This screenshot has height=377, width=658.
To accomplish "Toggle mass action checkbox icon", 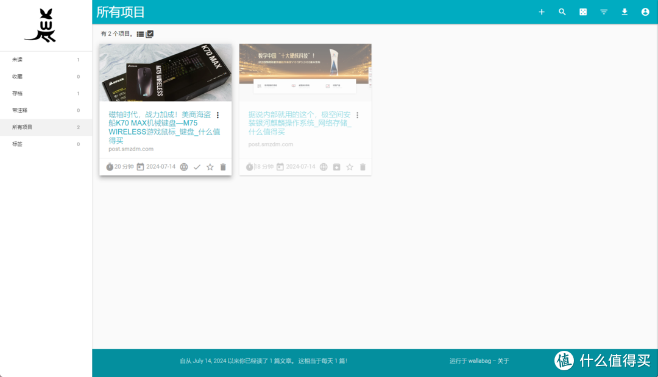I will [x=150, y=34].
